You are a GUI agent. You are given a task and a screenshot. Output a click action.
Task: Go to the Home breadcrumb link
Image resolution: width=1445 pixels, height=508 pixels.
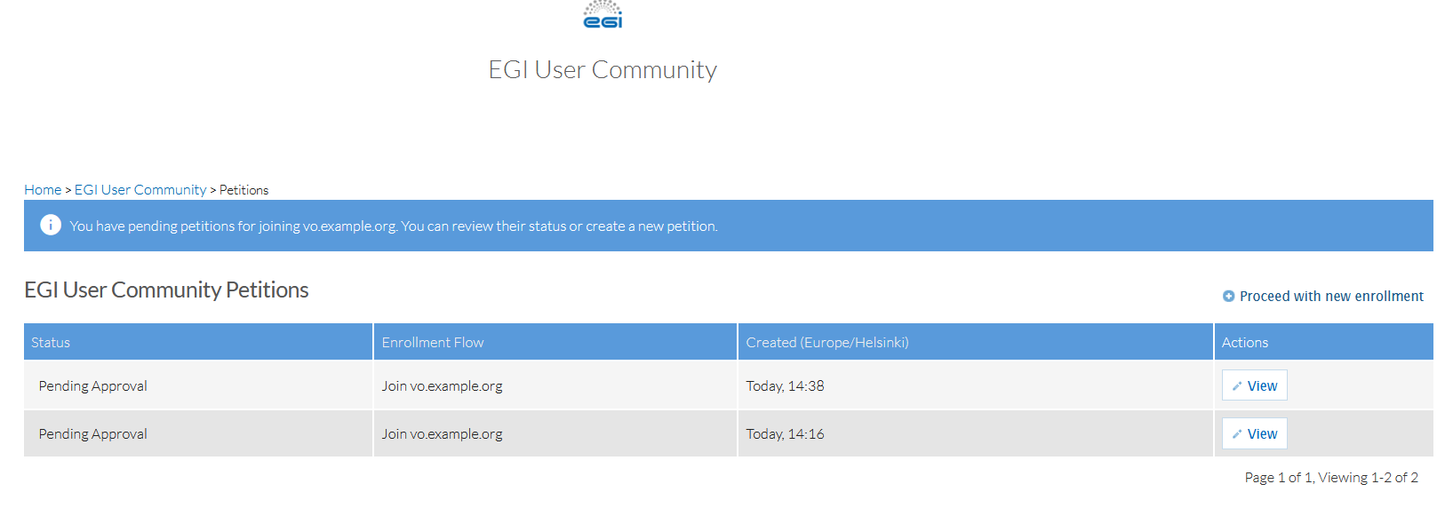(43, 190)
